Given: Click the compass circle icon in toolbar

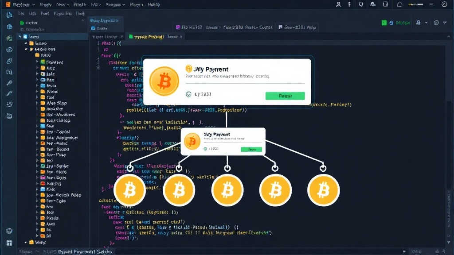Looking at the screenshot, I should 436,23.
